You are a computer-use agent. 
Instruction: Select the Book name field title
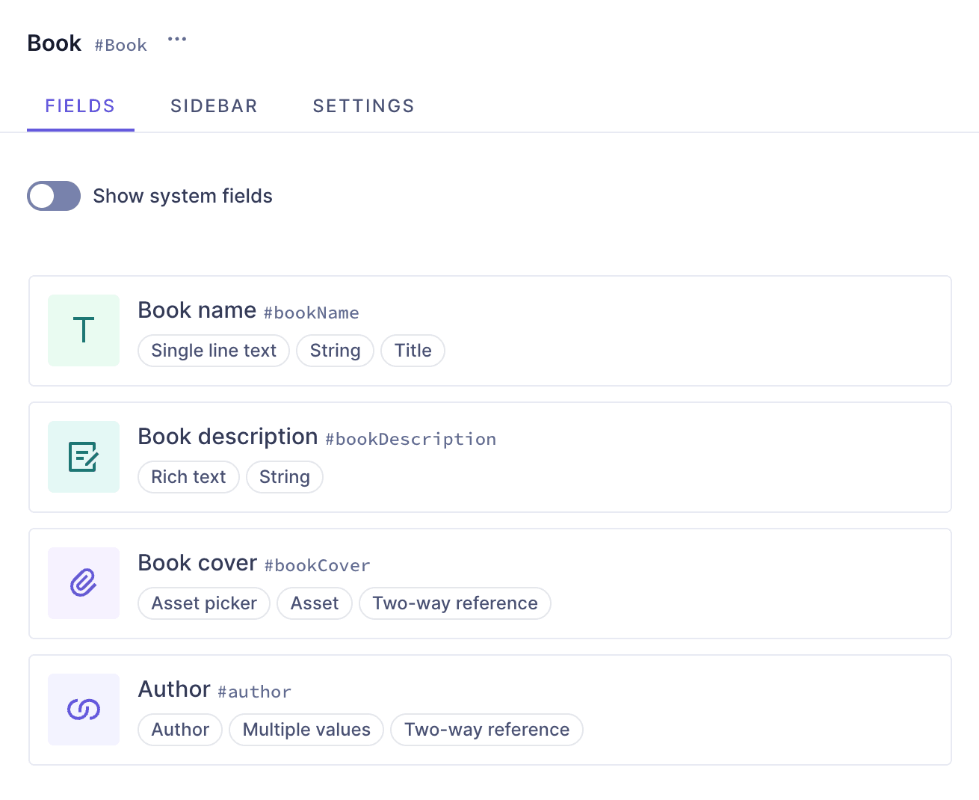(x=197, y=310)
